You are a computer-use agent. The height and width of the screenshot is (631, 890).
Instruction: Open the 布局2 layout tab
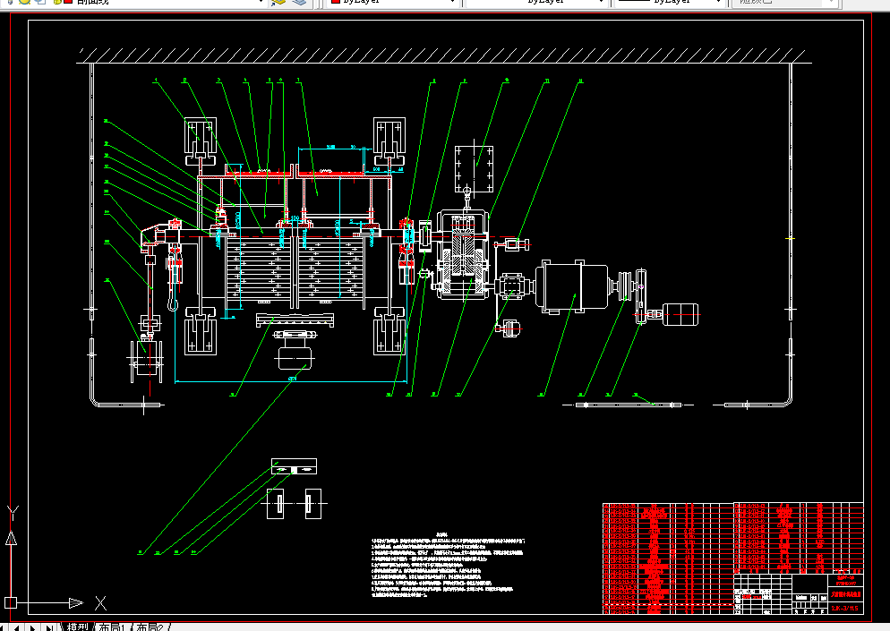150,627
